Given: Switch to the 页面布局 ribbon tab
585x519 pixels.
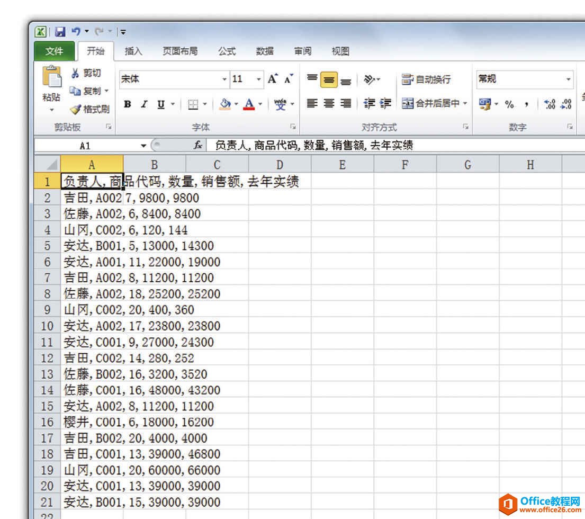Looking at the screenshot, I should coord(180,51).
